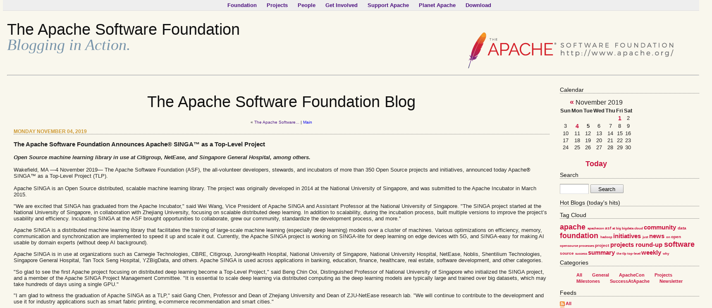
Task: Click the Apache feather logo banner
Action: 571,50
